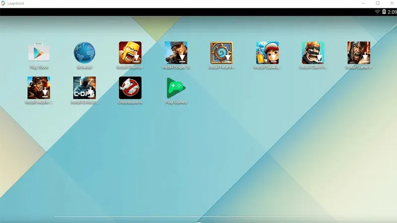The width and height of the screenshot is (397, 223).
Task: Launch the Browser globe icon
Action: [84, 53]
